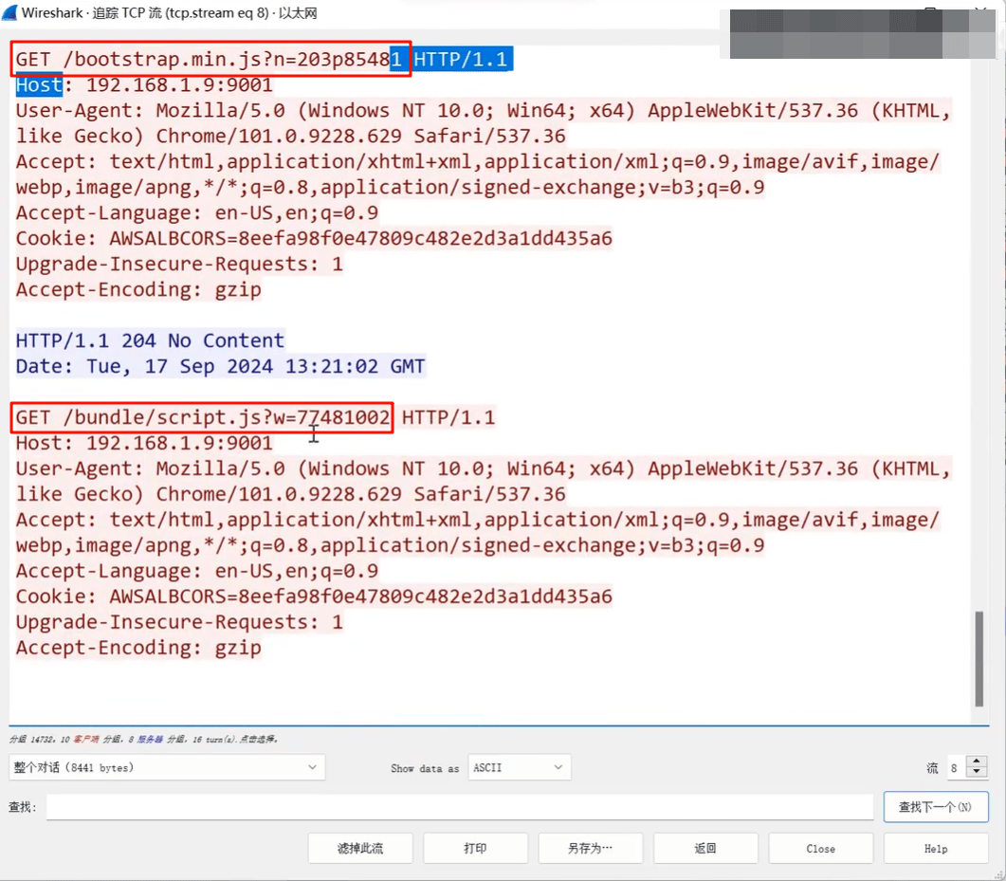Image resolution: width=1006 pixels, height=881 pixels.
Task: Click the vertical scrollbar thumb of the stream view
Action: [979, 659]
